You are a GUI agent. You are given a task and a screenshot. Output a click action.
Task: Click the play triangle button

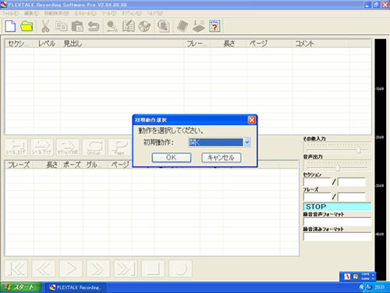point(71,269)
